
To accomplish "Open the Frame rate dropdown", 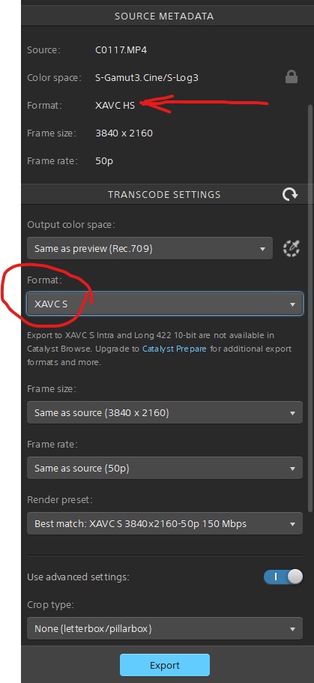I will (x=165, y=469).
